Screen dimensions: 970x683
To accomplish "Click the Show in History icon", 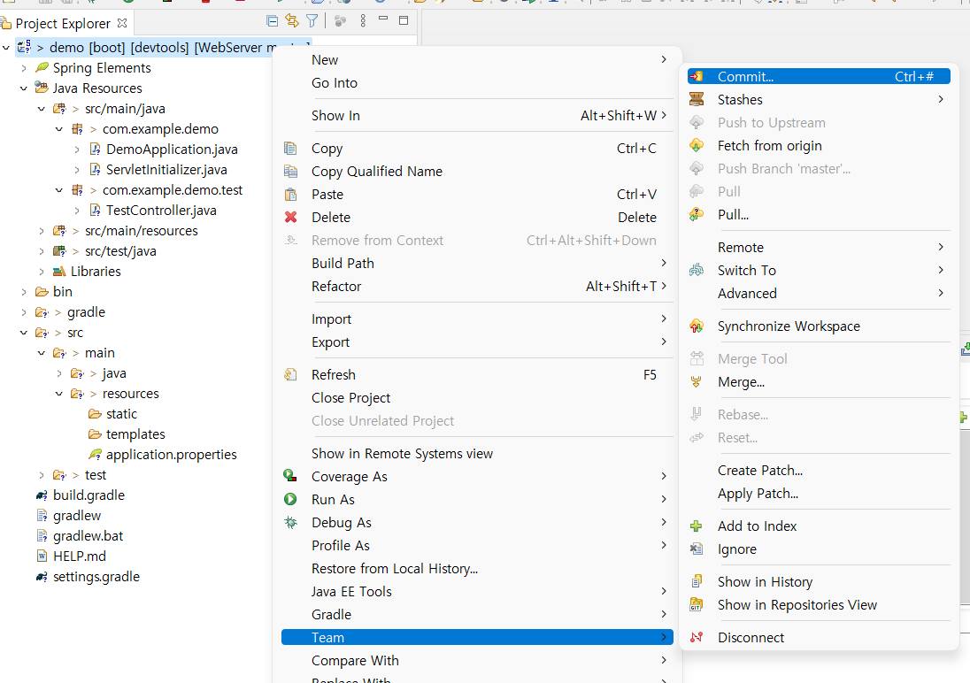I will [697, 581].
